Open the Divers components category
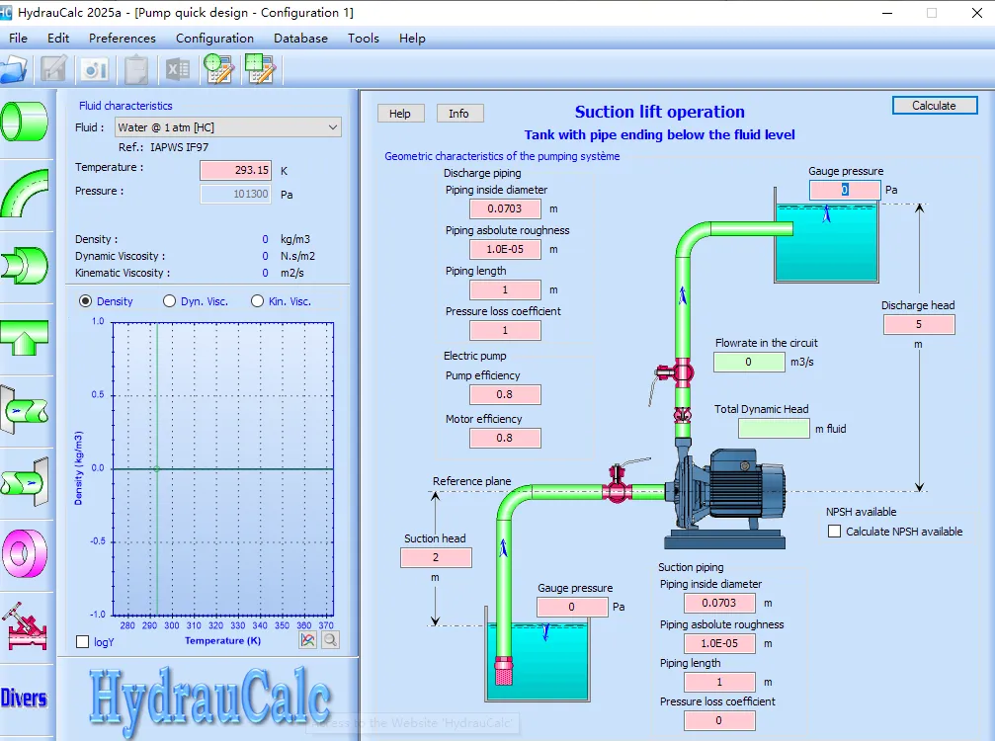 point(24,698)
